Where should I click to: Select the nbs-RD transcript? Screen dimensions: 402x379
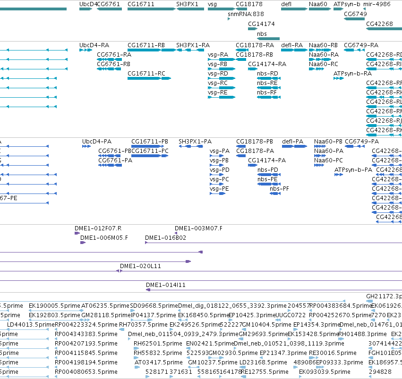click(269, 78)
